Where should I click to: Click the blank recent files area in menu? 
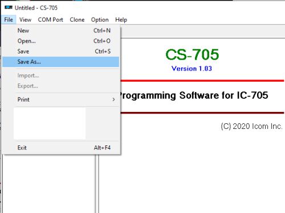(x=50, y=123)
